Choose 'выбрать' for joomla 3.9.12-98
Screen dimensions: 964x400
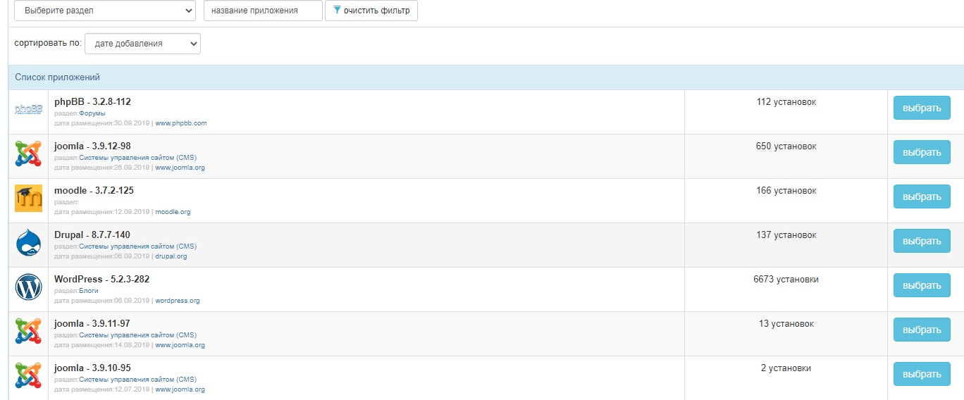tap(922, 152)
